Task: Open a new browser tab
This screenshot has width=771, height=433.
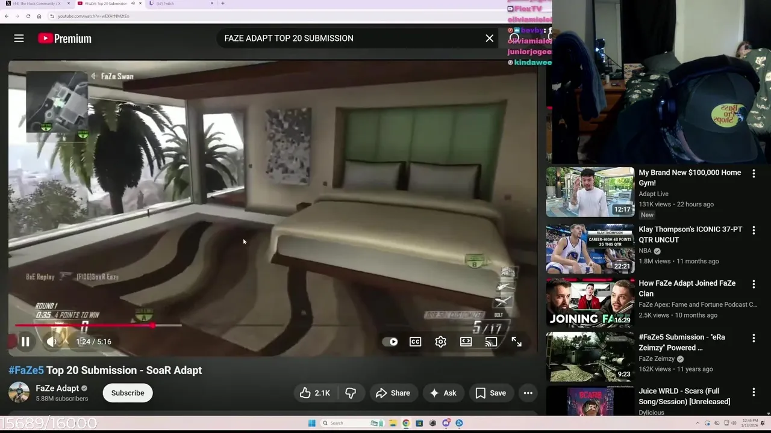Action: click(x=222, y=4)
